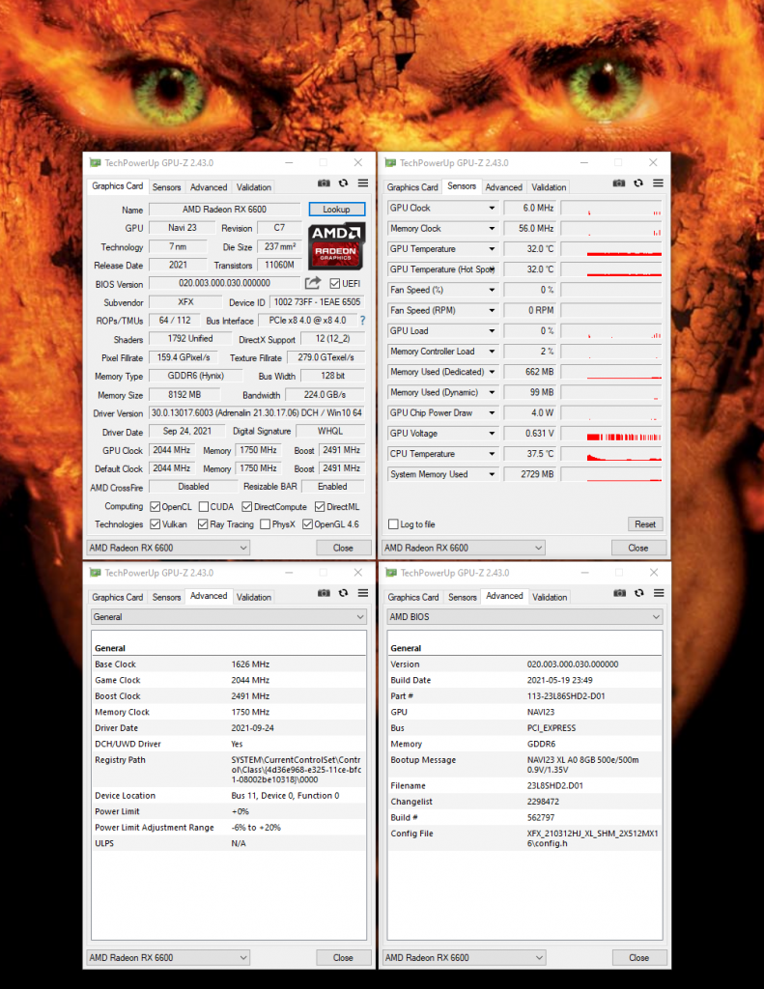Click the CPU Temperature sensor graph
The height and width of the screenshot is (989, 764).
pos(611,454)
